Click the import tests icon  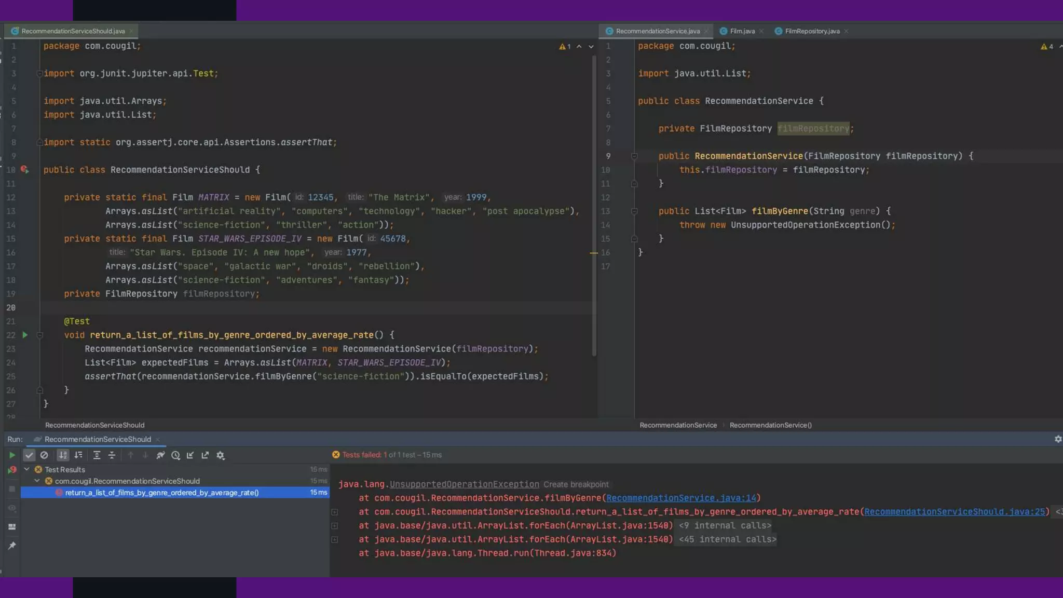point(190,455)
